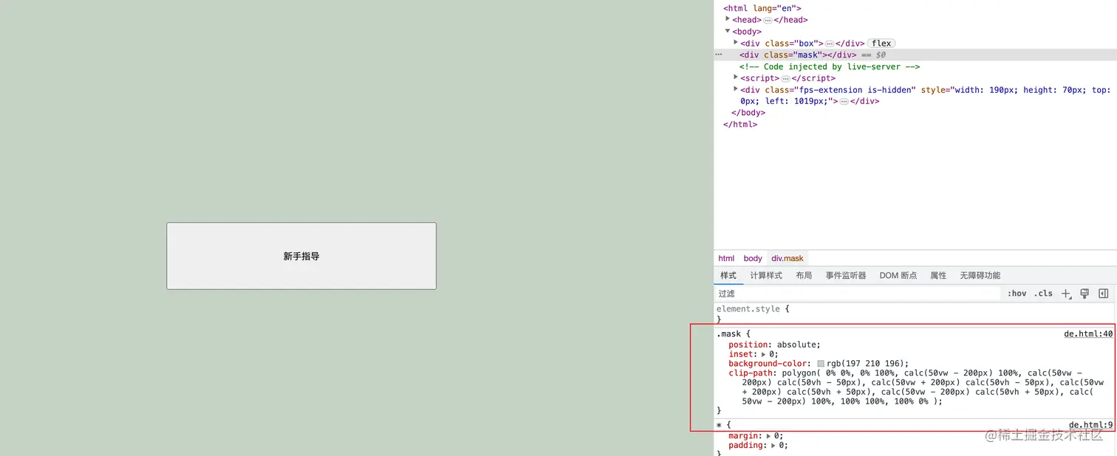The image size is (1117, 456).
Task: Switch to the 样式 tab
Action: [x=728, y=275]
